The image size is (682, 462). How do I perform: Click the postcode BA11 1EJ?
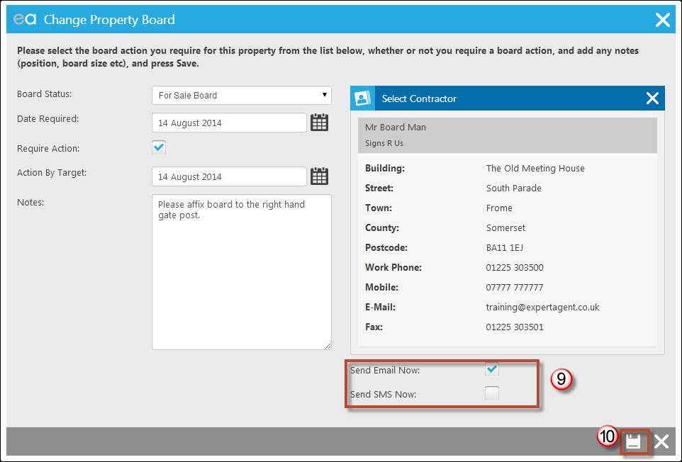point(505,248)
